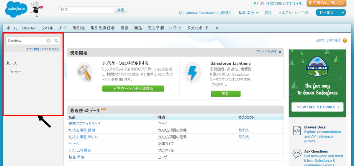Click アラームを消す link
The height and width of the screenshot is (166, 354).
coord(266,52)
